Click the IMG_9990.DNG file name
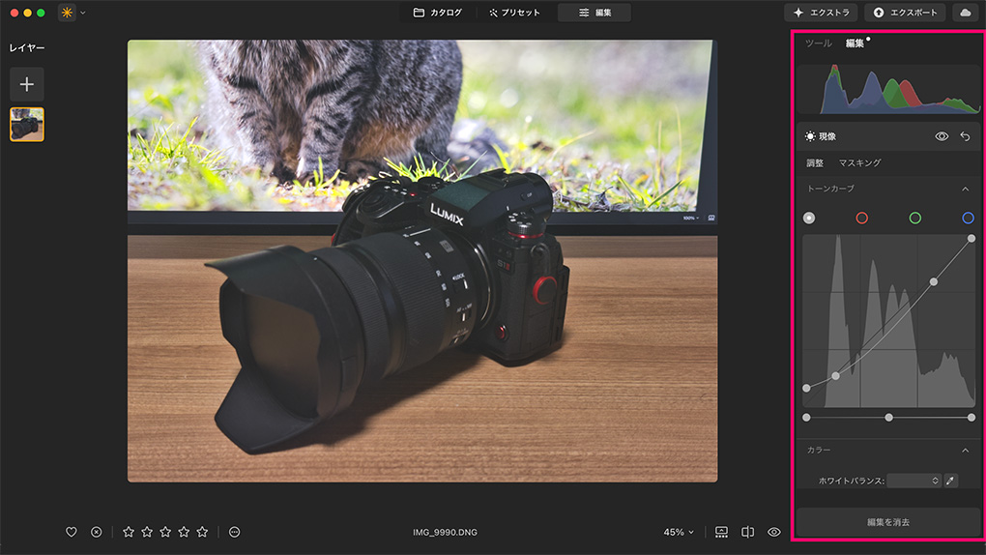Viewport: 986px width, 555px height. click(x=445, y=533)
